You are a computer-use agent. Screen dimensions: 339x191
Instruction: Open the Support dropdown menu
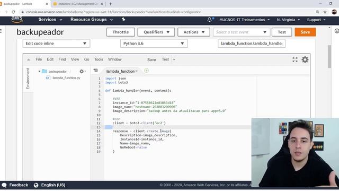316,20
